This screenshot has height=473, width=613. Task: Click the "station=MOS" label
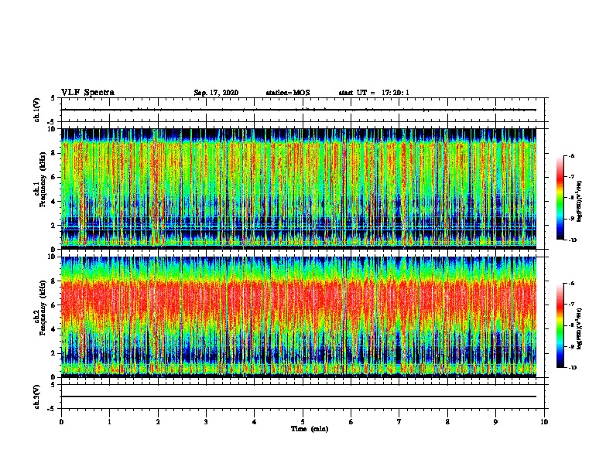288,93
